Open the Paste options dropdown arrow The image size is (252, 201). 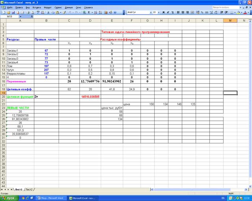(x=61, y=12)
